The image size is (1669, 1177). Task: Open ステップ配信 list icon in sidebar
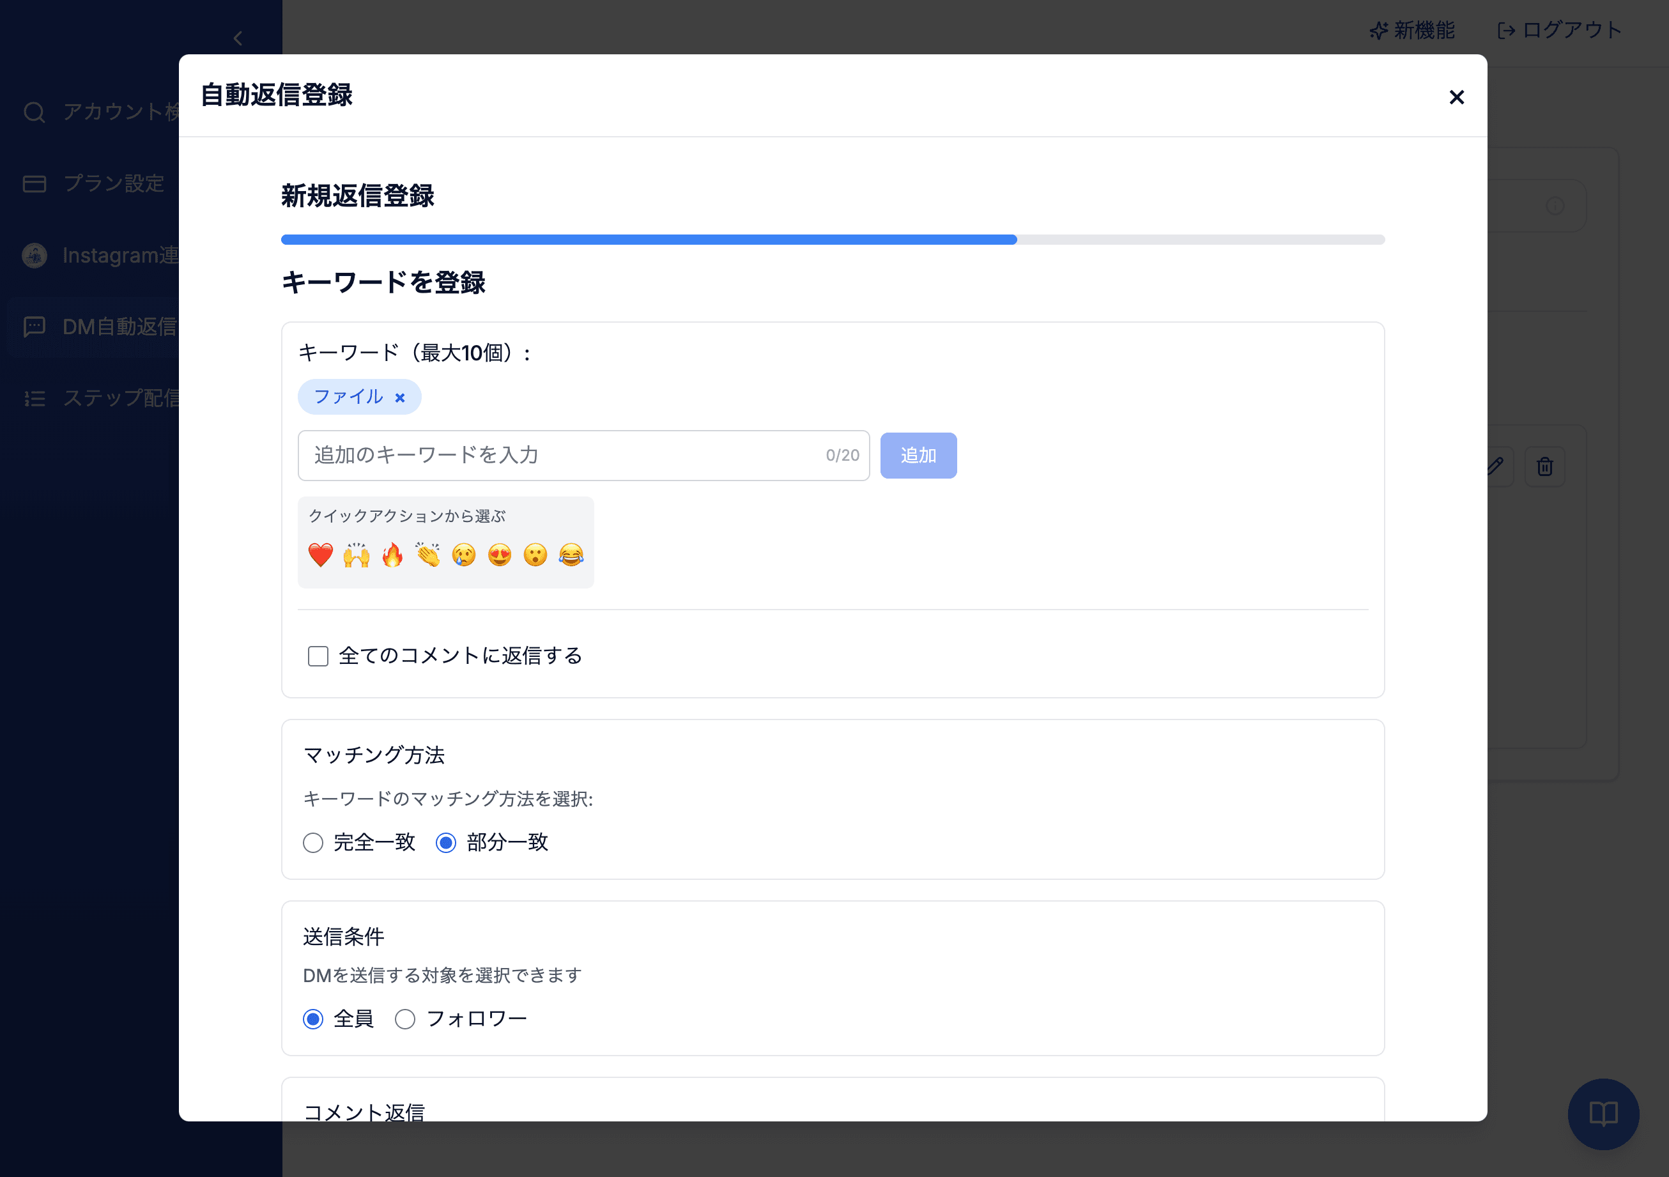[34, 398]
